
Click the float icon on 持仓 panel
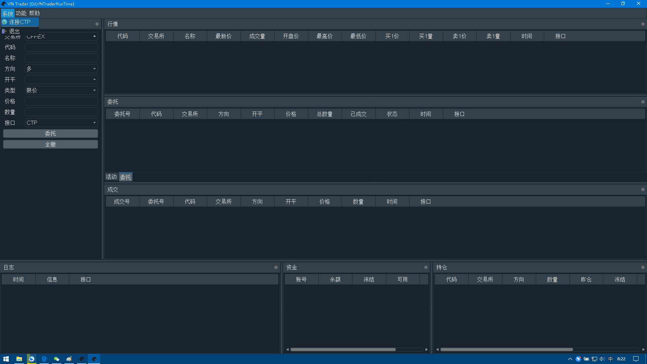[x=643, y=267]
